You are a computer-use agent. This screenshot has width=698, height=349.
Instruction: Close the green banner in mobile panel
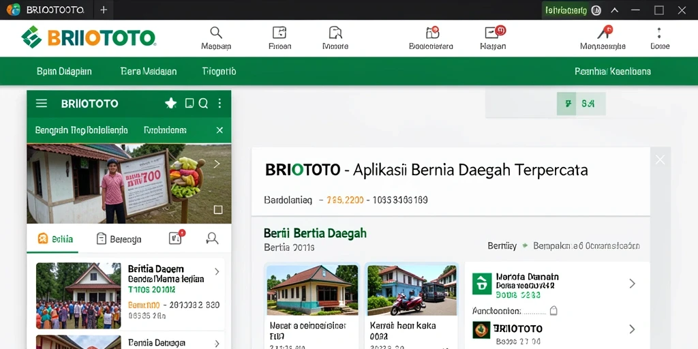point(219,130)
